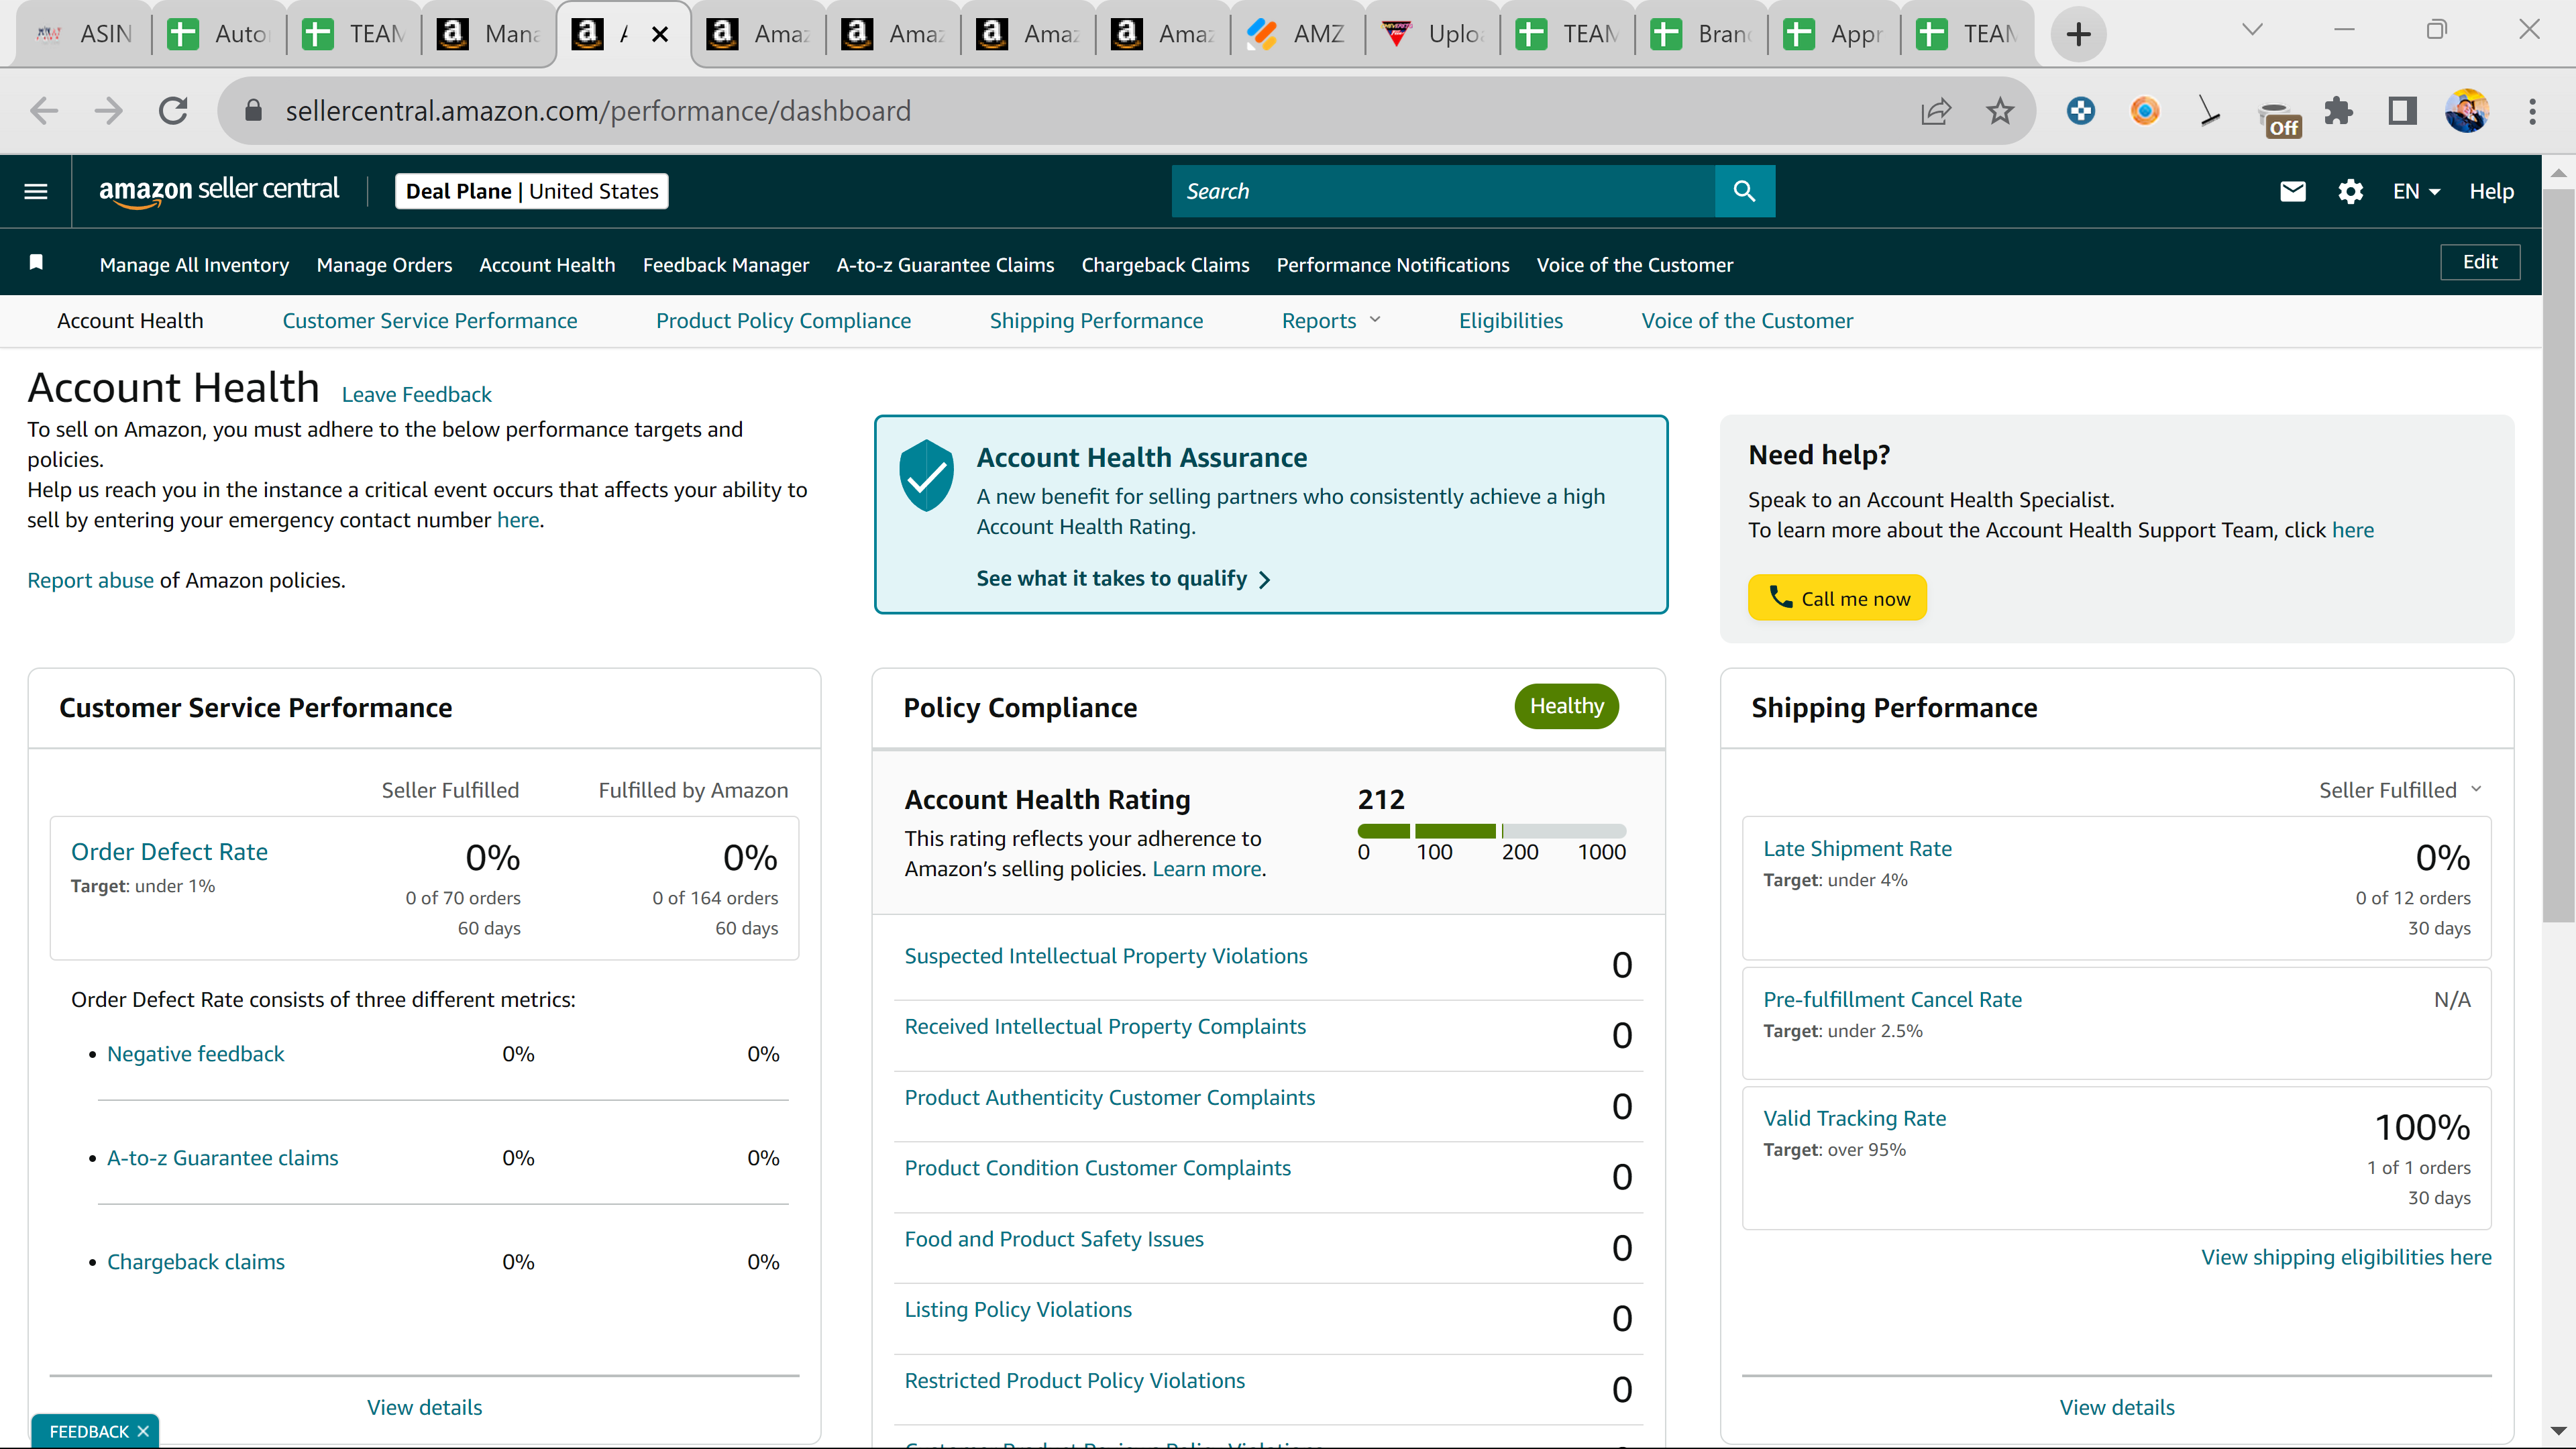Close the active Amazon tab

pos(660,34)
